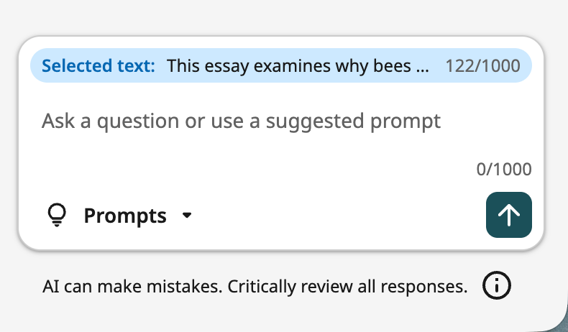Screen dimensions: 568x332
Task: Focus the 'Ask a question' input field
Action: [x=281, y=134]
